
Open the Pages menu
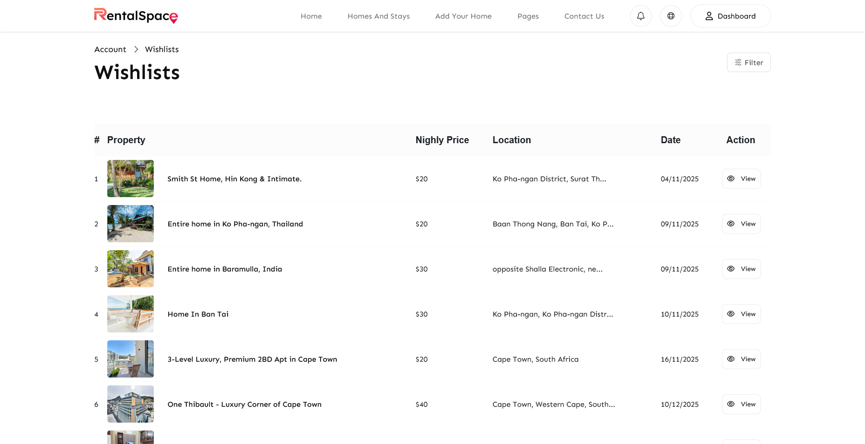click(x=528, y=16)
